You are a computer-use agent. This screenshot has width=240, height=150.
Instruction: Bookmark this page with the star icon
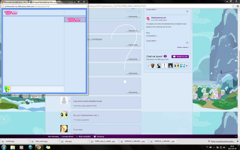233,6
